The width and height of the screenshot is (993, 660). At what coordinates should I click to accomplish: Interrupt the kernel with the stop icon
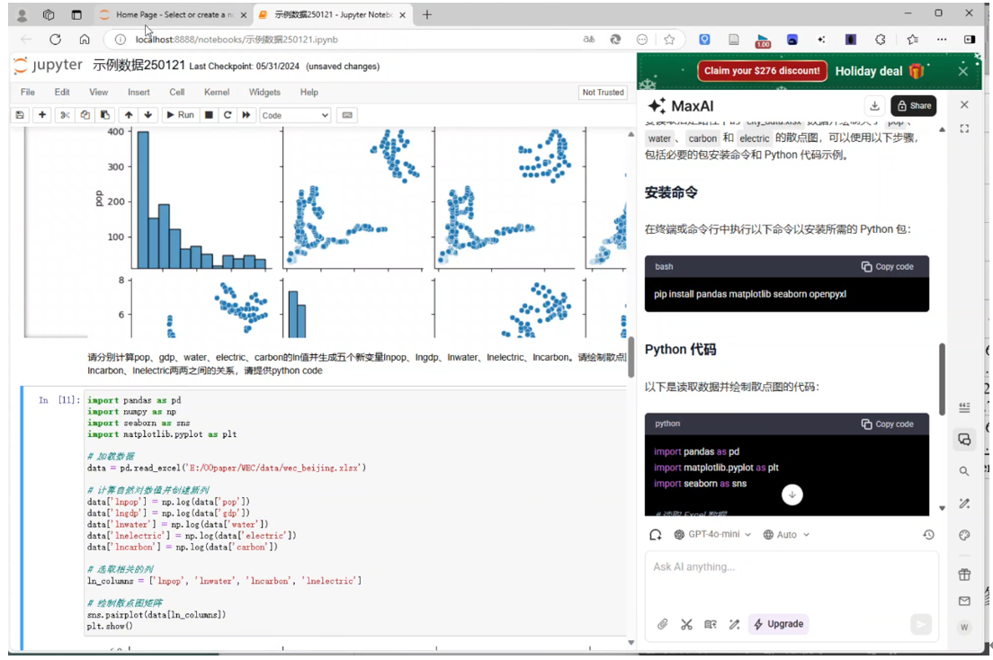coord(209,115)
